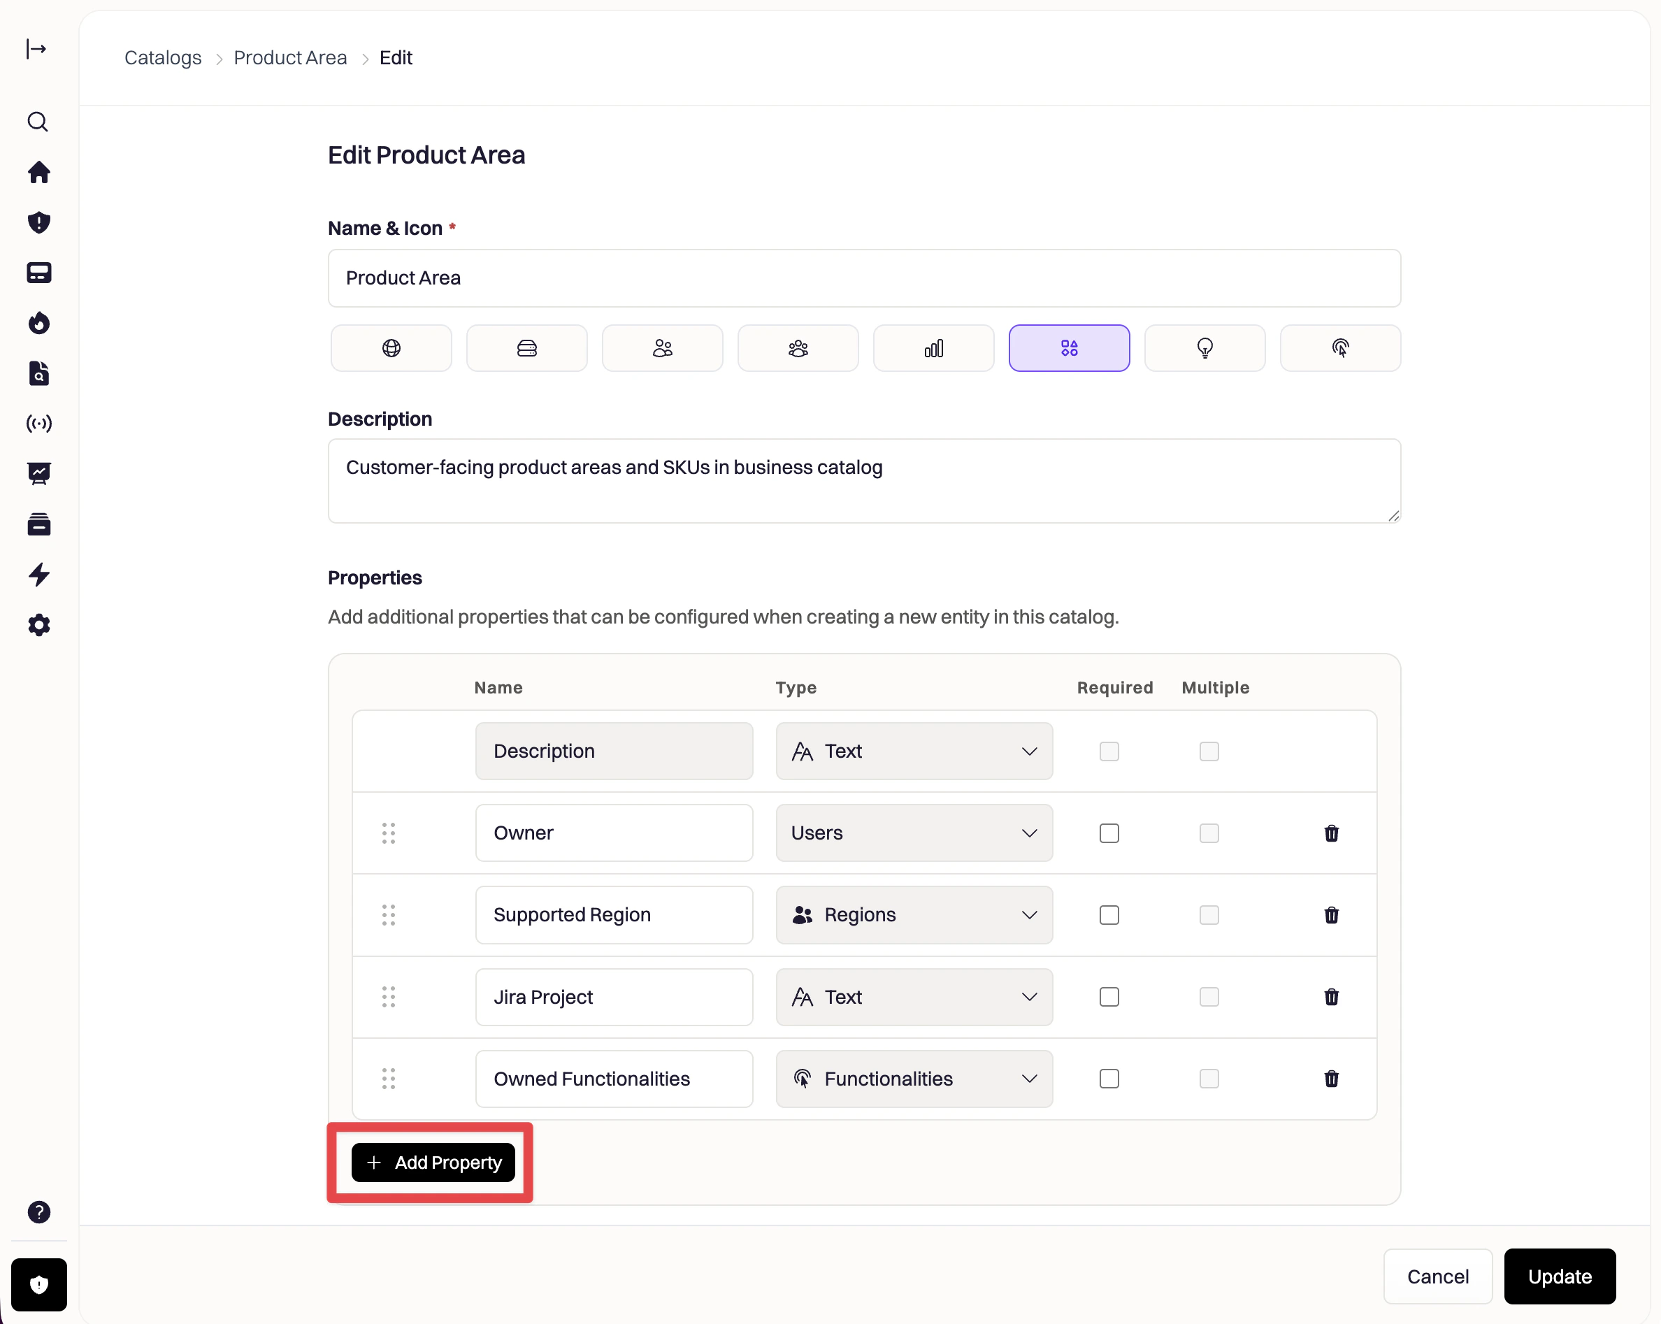
Task: Mark Owner property as required
Action: pos(1109,833)
